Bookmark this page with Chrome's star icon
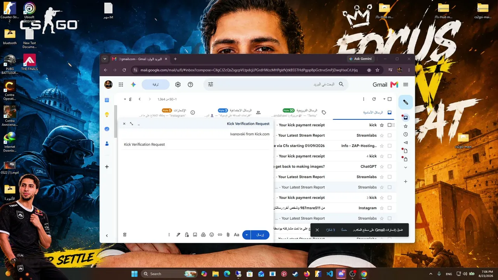 tap(377, 70)
